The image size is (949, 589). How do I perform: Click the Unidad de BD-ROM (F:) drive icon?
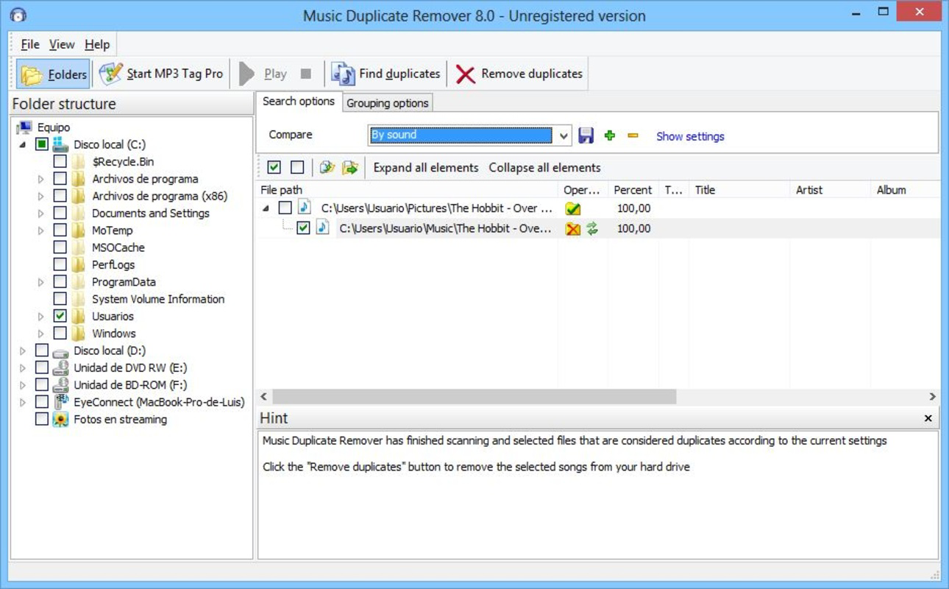[x=60, y=385]
